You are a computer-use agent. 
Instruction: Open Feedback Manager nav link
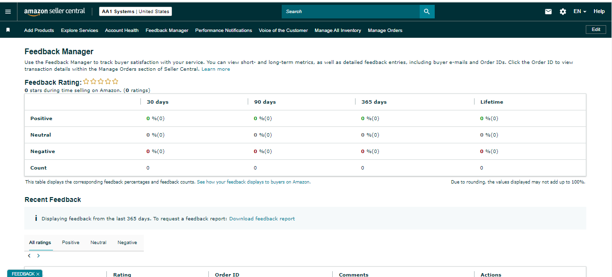point(167,31)
